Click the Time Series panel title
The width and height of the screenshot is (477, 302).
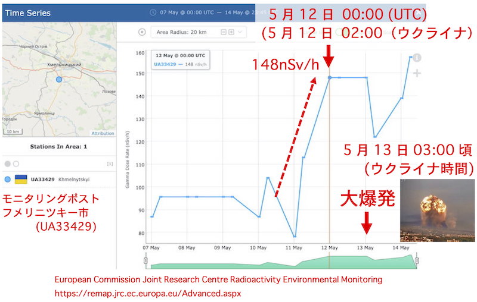[27, 13]
